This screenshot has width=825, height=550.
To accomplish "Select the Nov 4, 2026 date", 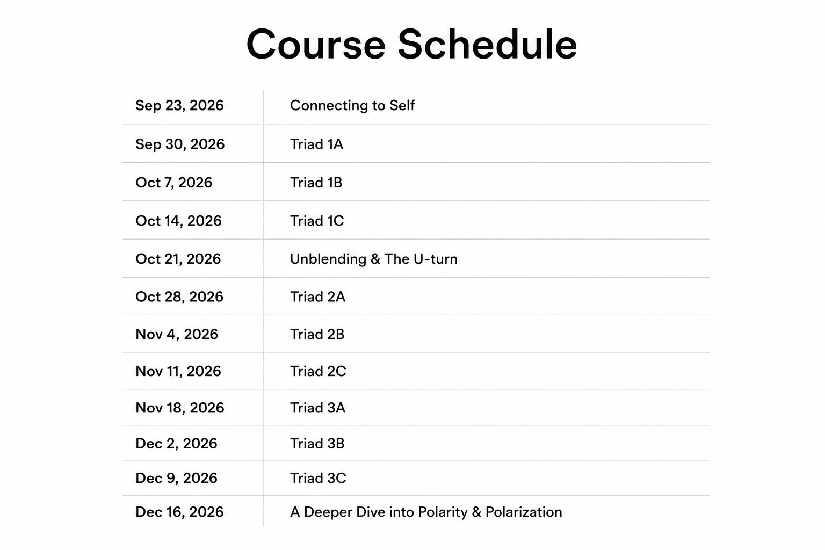I will click(177, 334).
